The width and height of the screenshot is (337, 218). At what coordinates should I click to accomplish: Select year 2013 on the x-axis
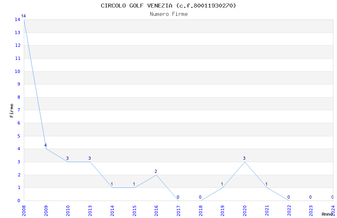[90, 211]
